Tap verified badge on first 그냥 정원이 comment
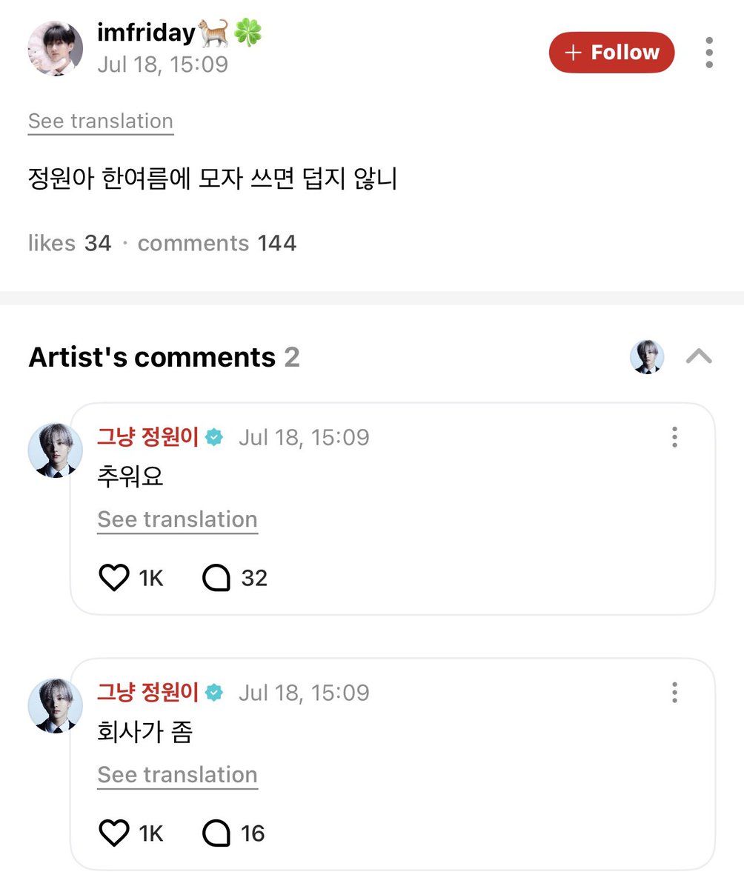This screenshot has height=889, width=744. pyautogui.click(x=214, y=437)
